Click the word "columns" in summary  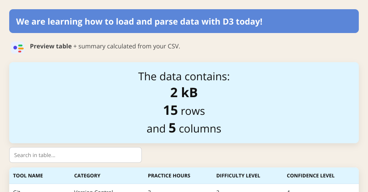[x=200, y=129]
